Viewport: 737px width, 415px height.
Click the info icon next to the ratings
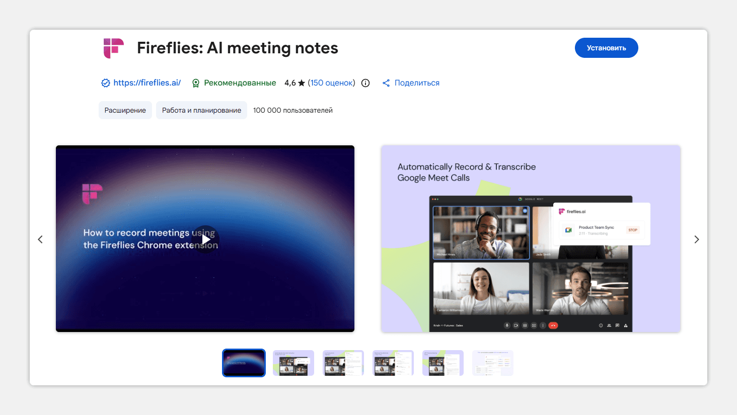365,83
